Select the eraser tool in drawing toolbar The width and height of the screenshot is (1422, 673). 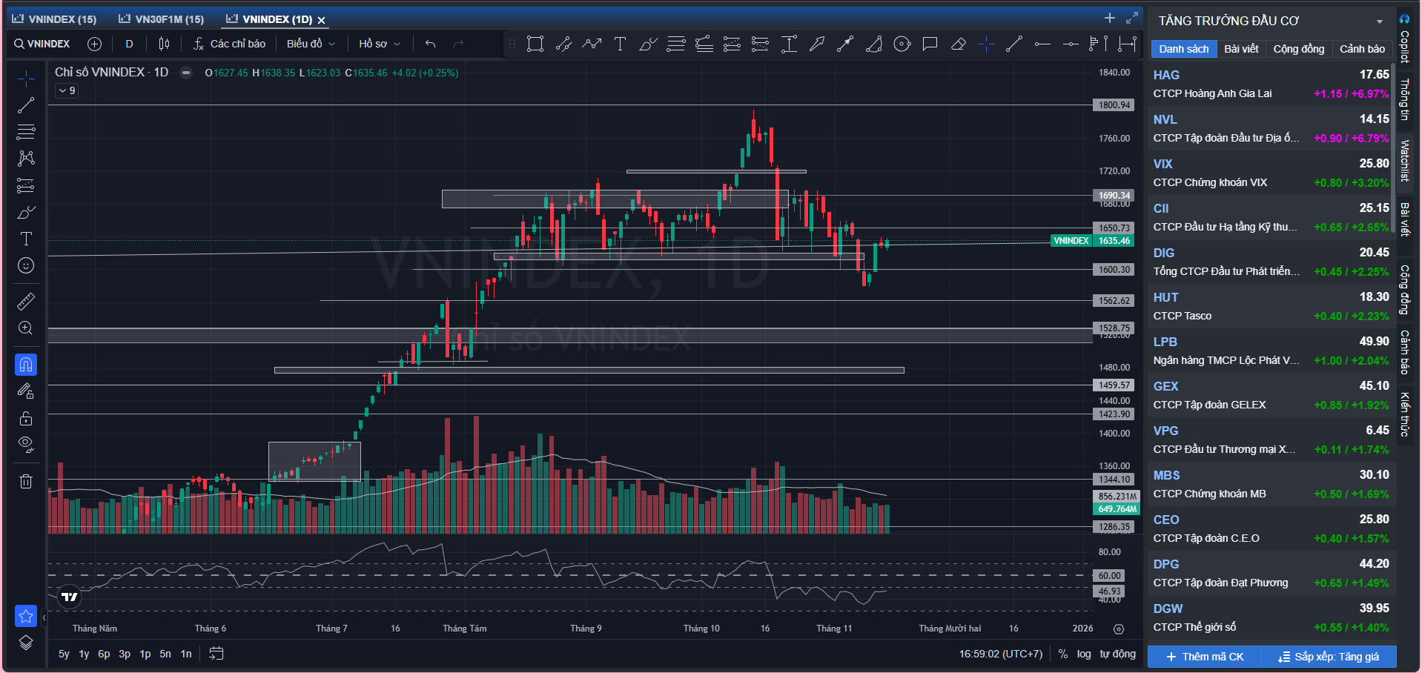click(x=958, y=44)
